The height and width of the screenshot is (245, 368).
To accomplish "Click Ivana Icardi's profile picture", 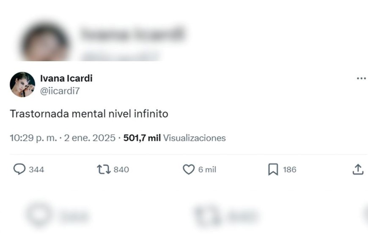I will (22, 84).
